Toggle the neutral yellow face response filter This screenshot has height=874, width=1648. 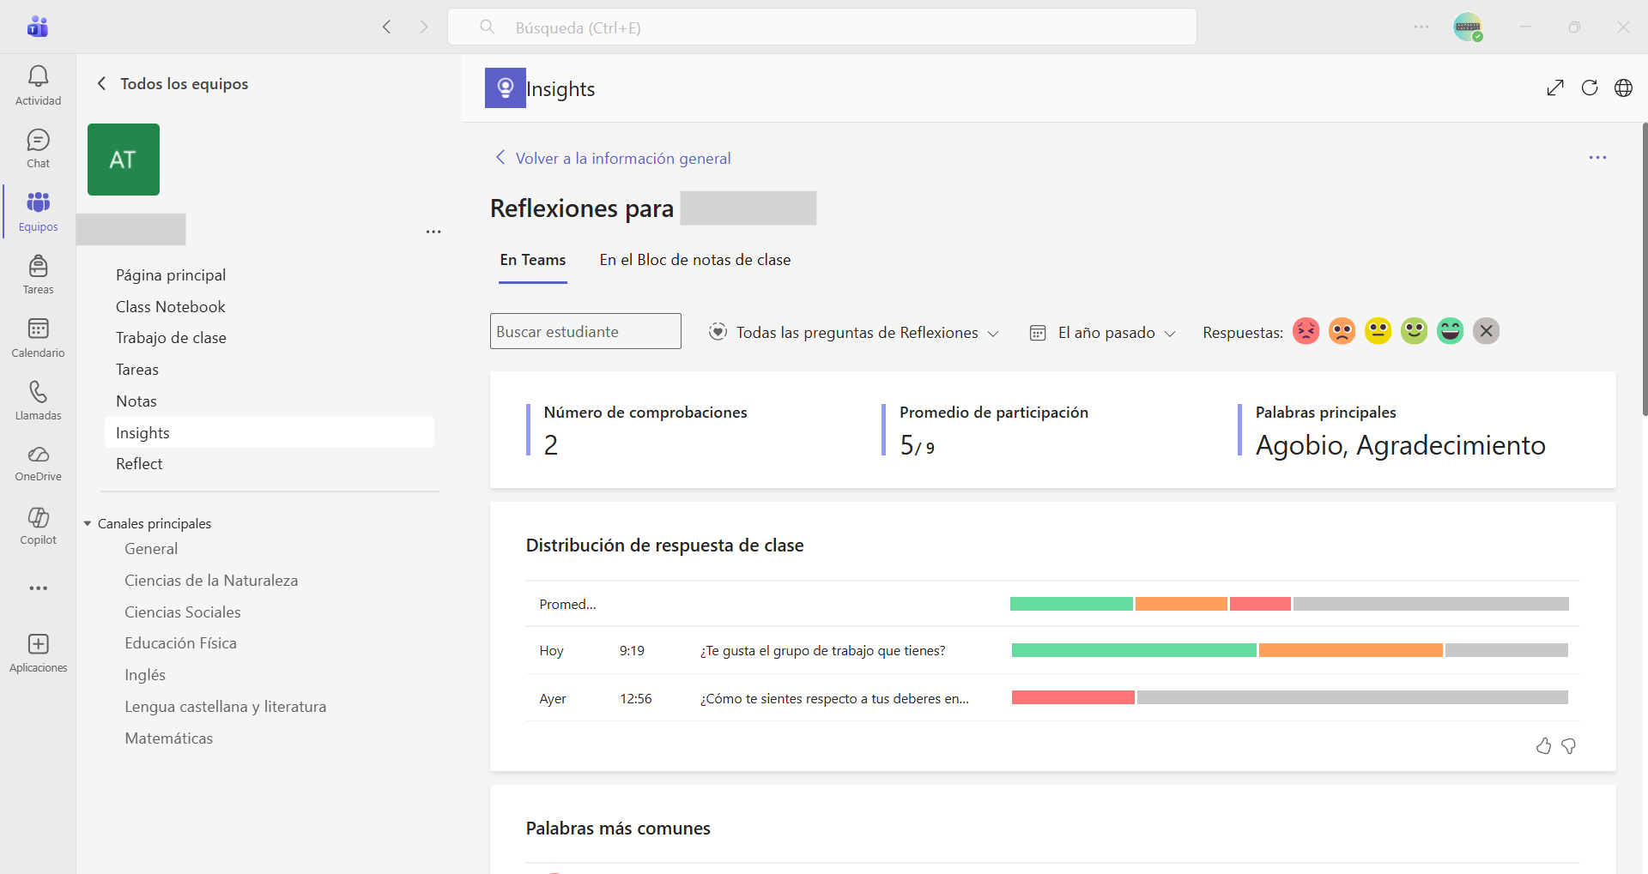(1378, 331)
